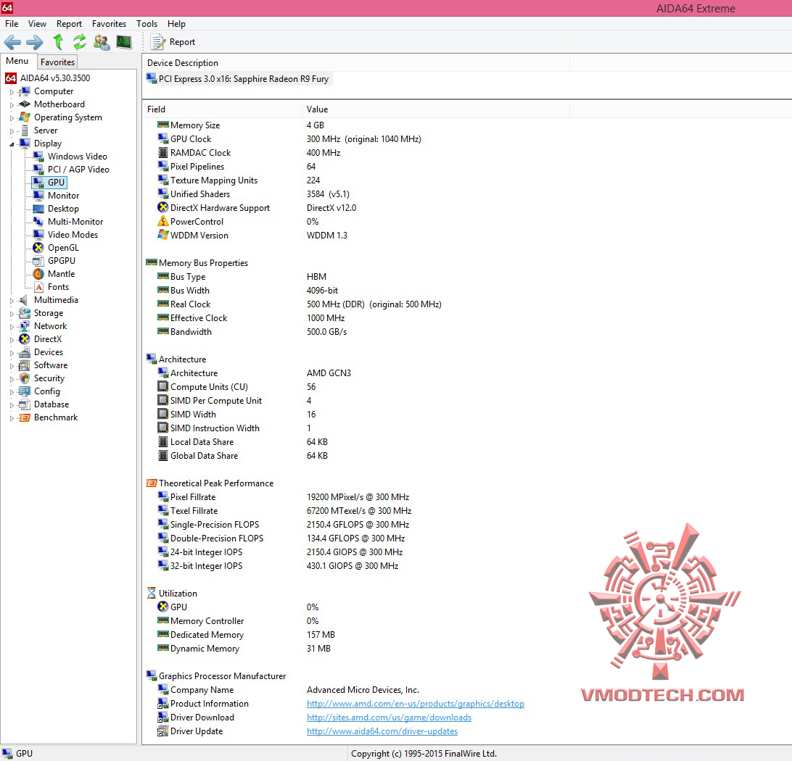The height and width of the screenshot is (761, 792).
Task: Expand the Operating System tree node
Action: pos(12,118)
